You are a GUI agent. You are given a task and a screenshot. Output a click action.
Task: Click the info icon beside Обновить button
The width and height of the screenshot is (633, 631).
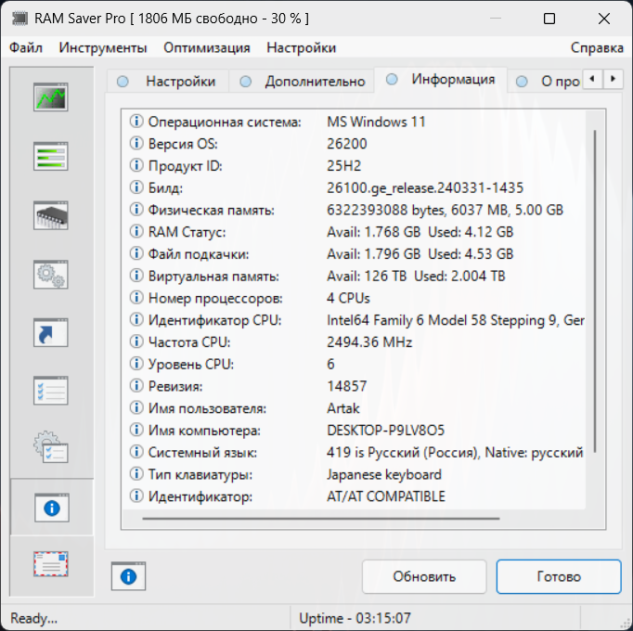click(x=128, y=576)
